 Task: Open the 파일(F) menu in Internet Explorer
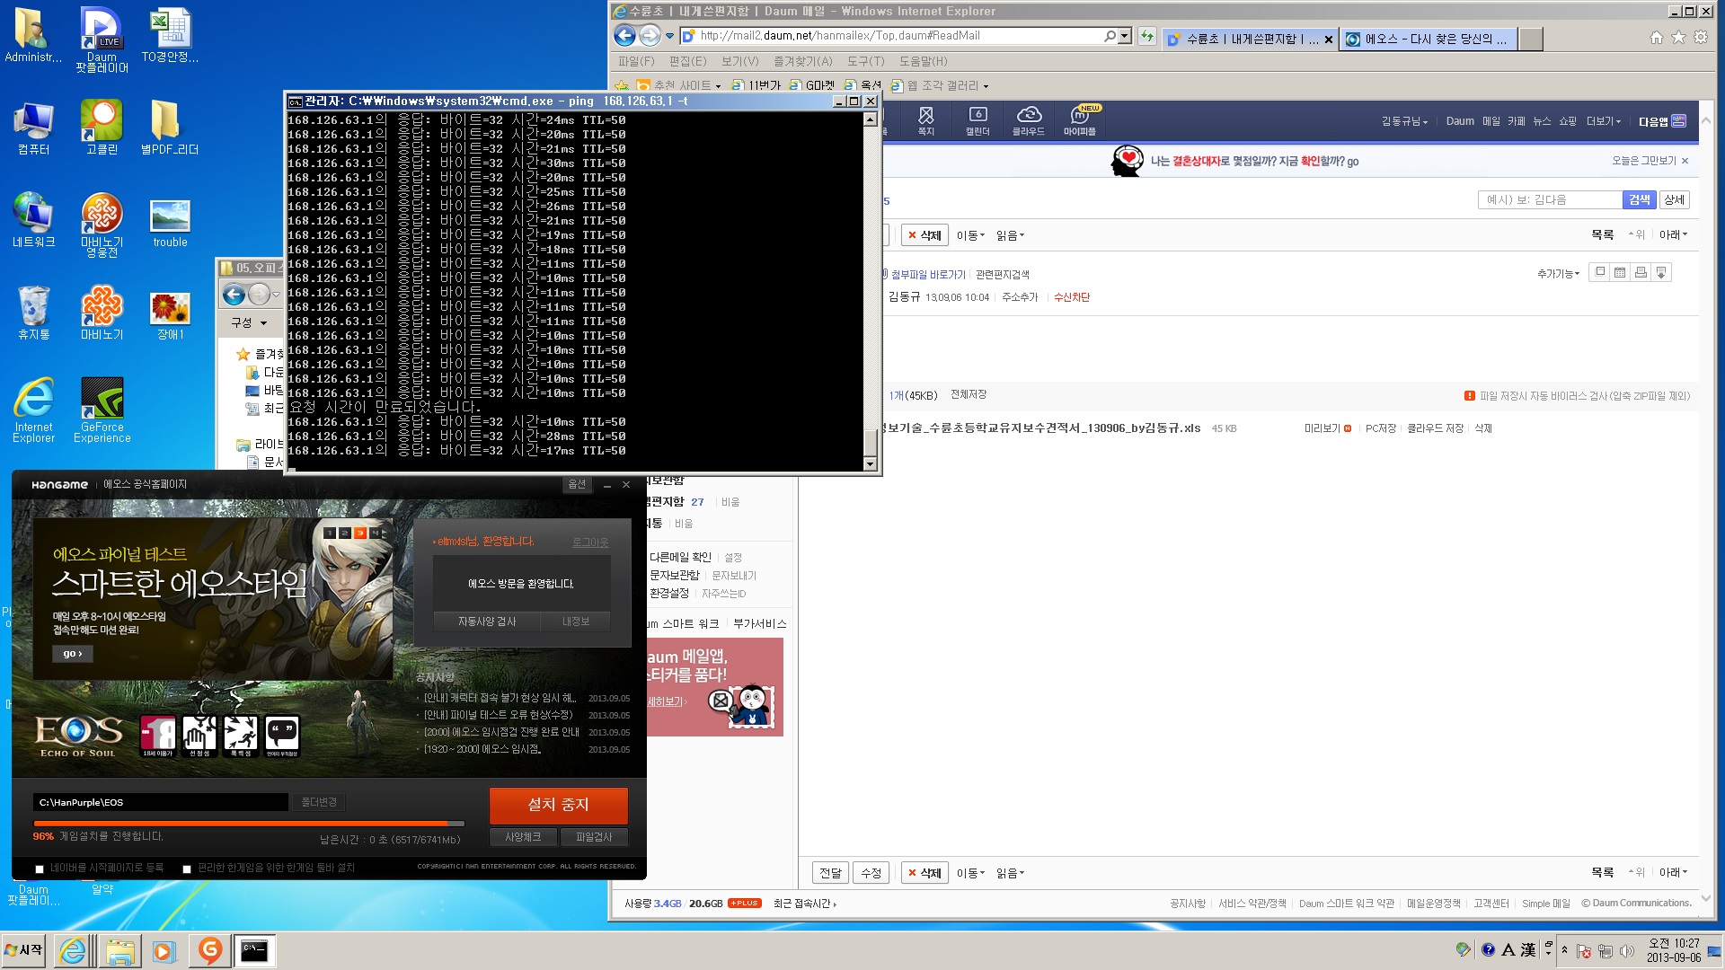pyautogui.click(x=636, y=61)
